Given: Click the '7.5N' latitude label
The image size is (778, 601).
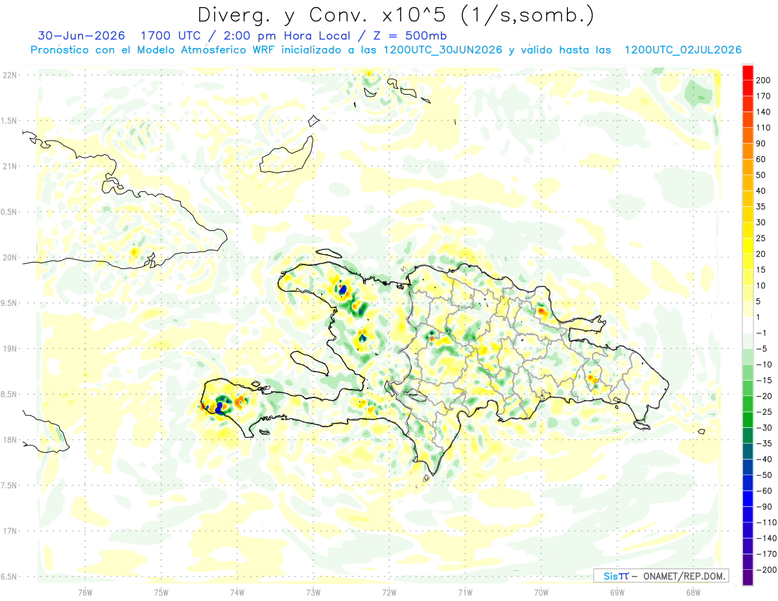Looking at the screenshot, I should point(10,485).
